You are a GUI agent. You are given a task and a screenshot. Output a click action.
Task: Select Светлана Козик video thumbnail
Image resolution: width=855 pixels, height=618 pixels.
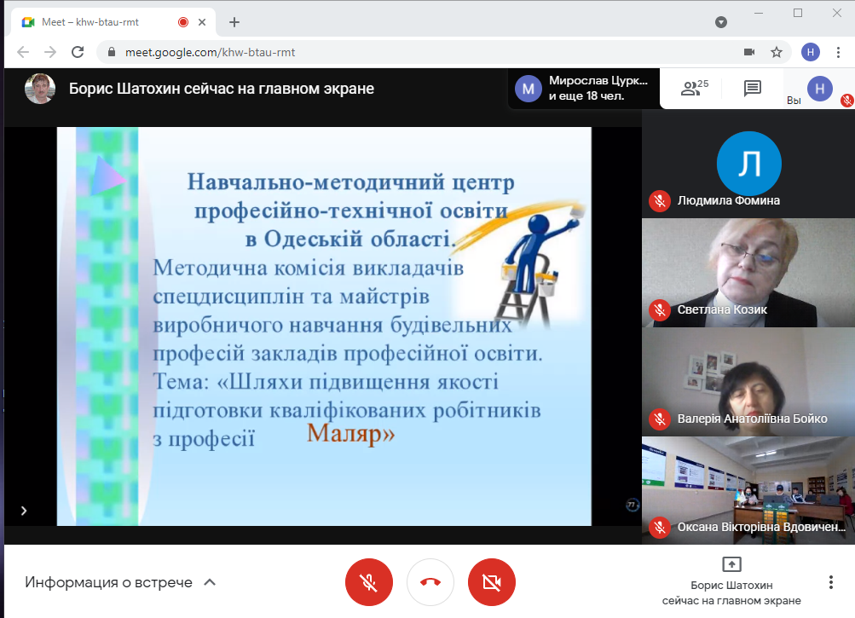[x=748, y=273]
